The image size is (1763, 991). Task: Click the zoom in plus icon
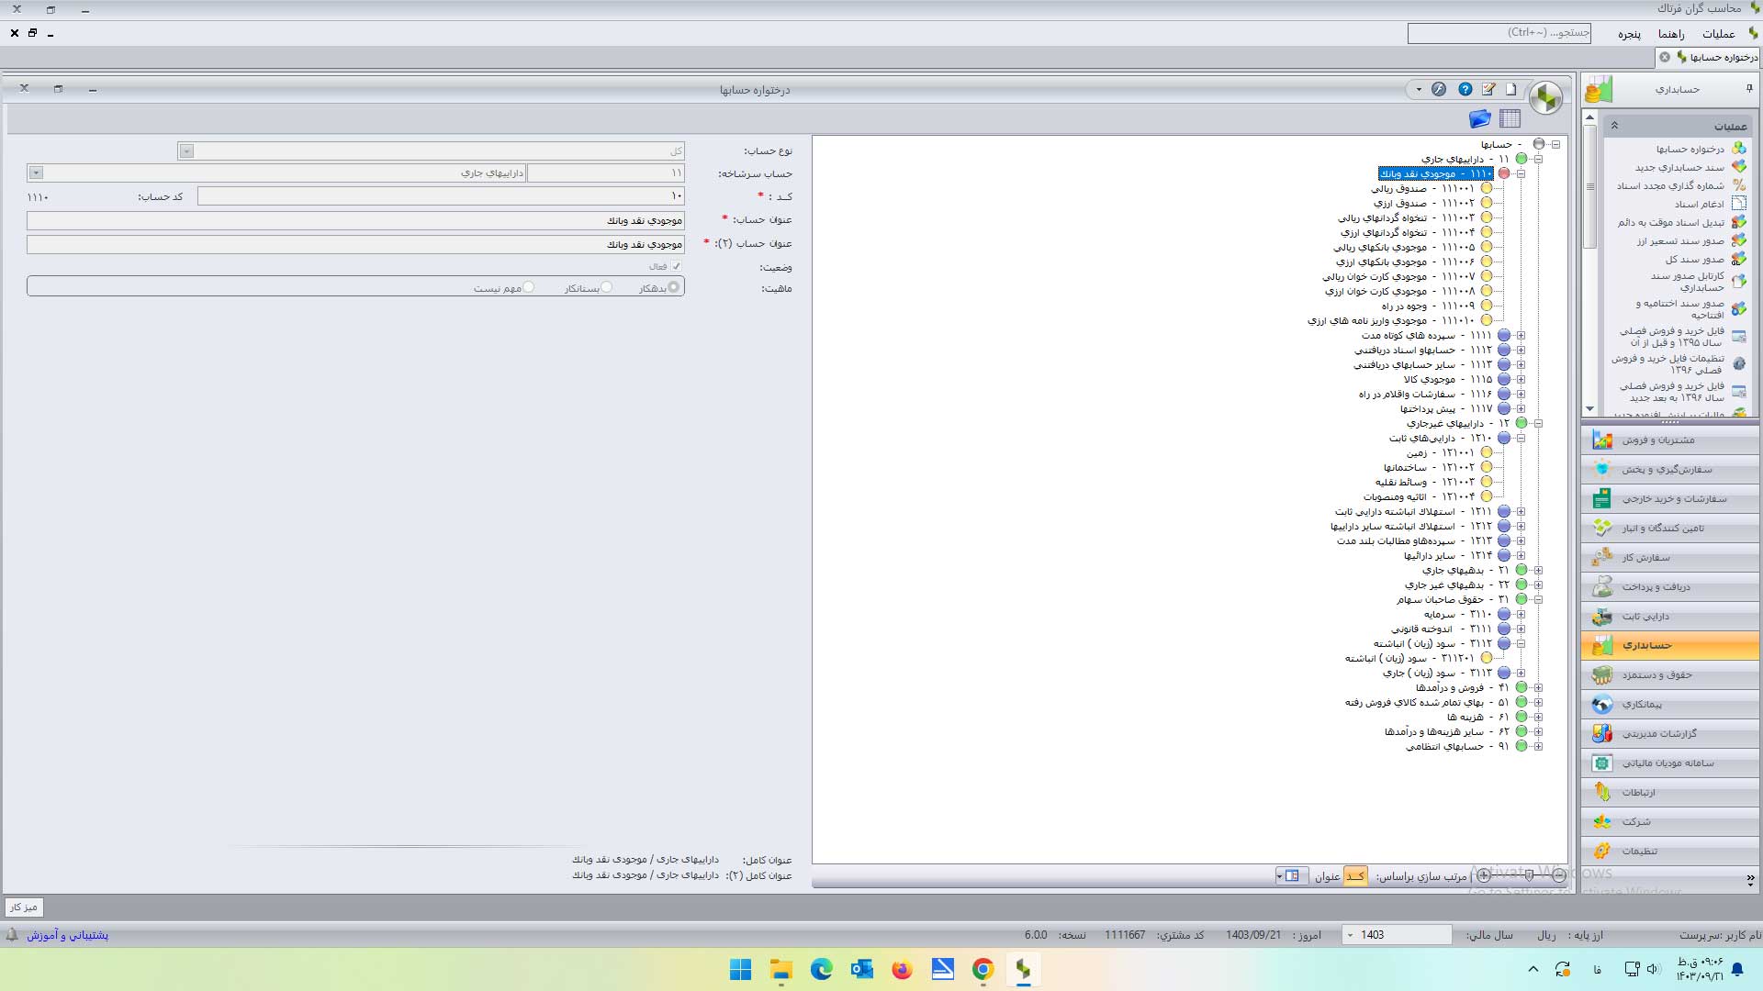tap(1484, 875)
